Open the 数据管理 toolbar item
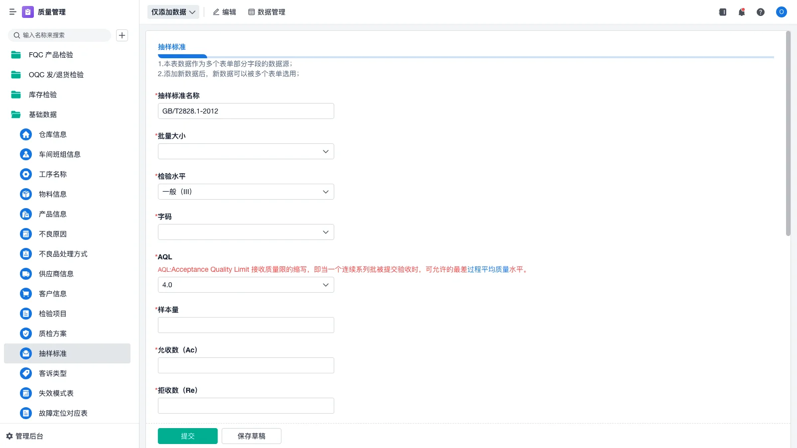The width and height of the screenshot is (797, 448). pyautogui.click(x=267, y=12)
